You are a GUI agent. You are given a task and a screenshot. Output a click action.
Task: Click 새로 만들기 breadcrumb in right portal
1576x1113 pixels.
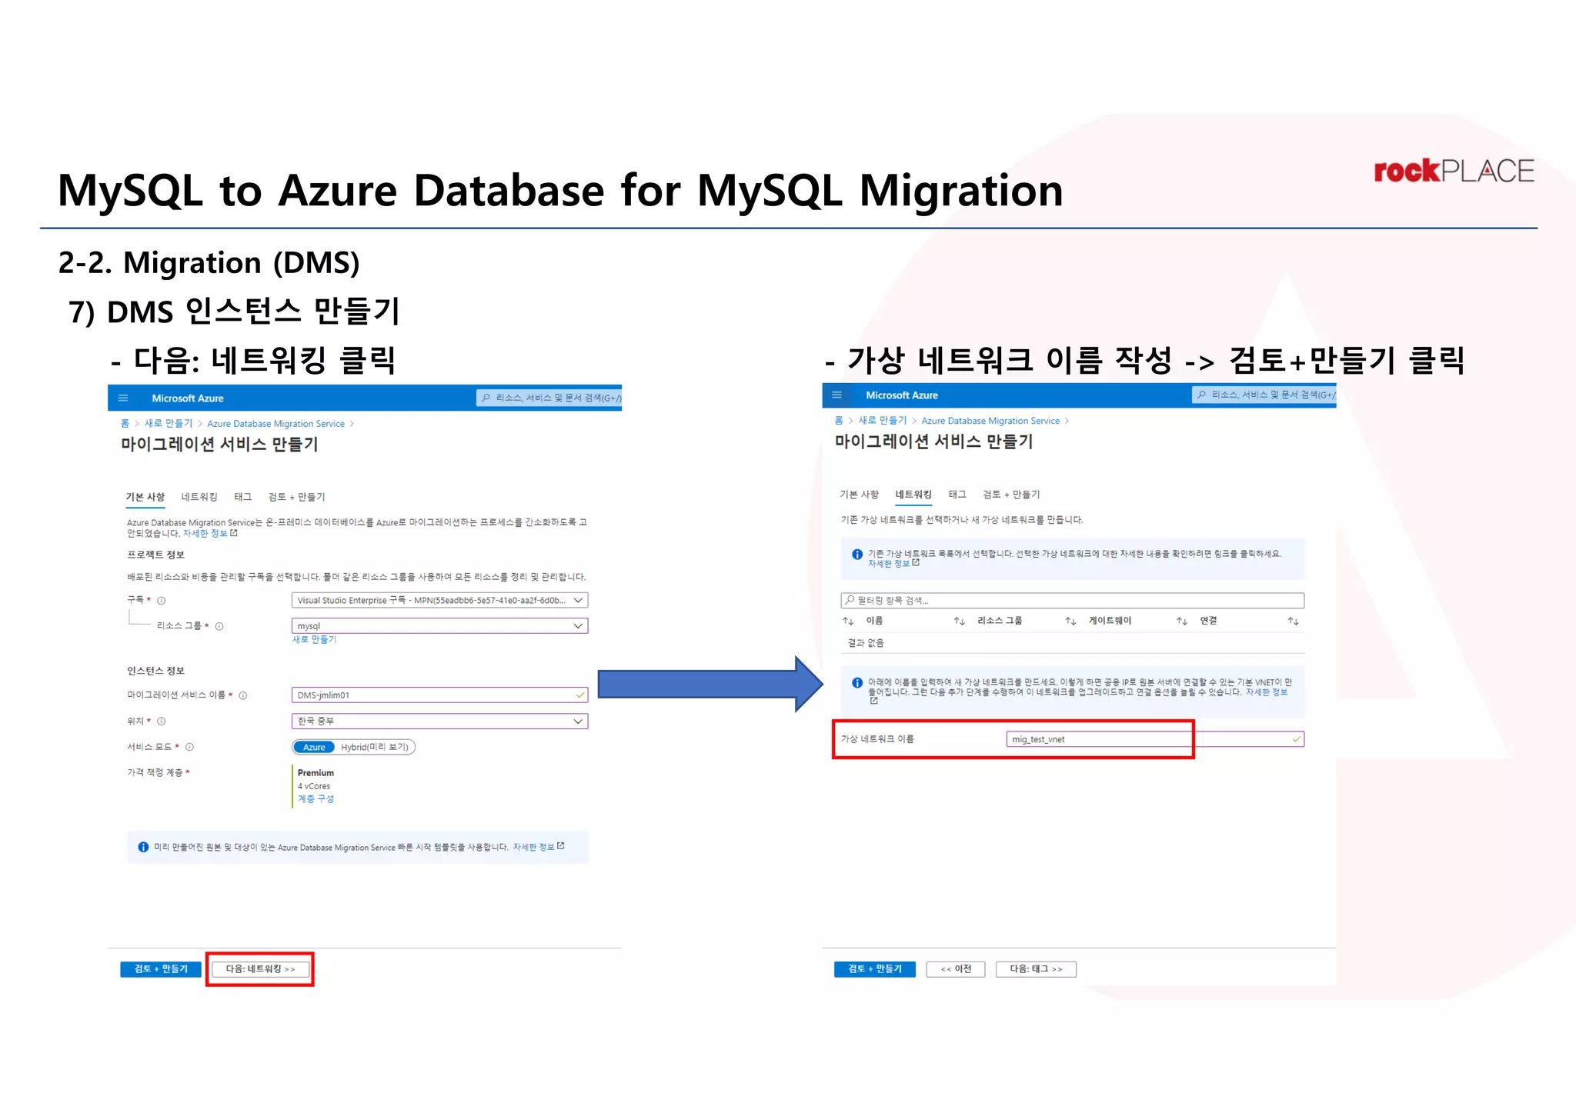tap(883, 420)
